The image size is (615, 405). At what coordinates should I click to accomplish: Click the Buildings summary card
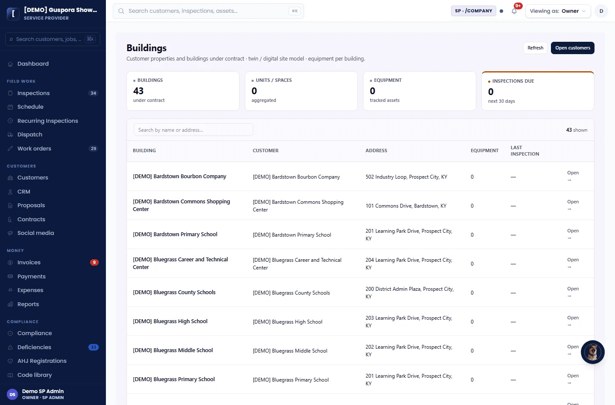pyautogui.click(x=183, y=91)
